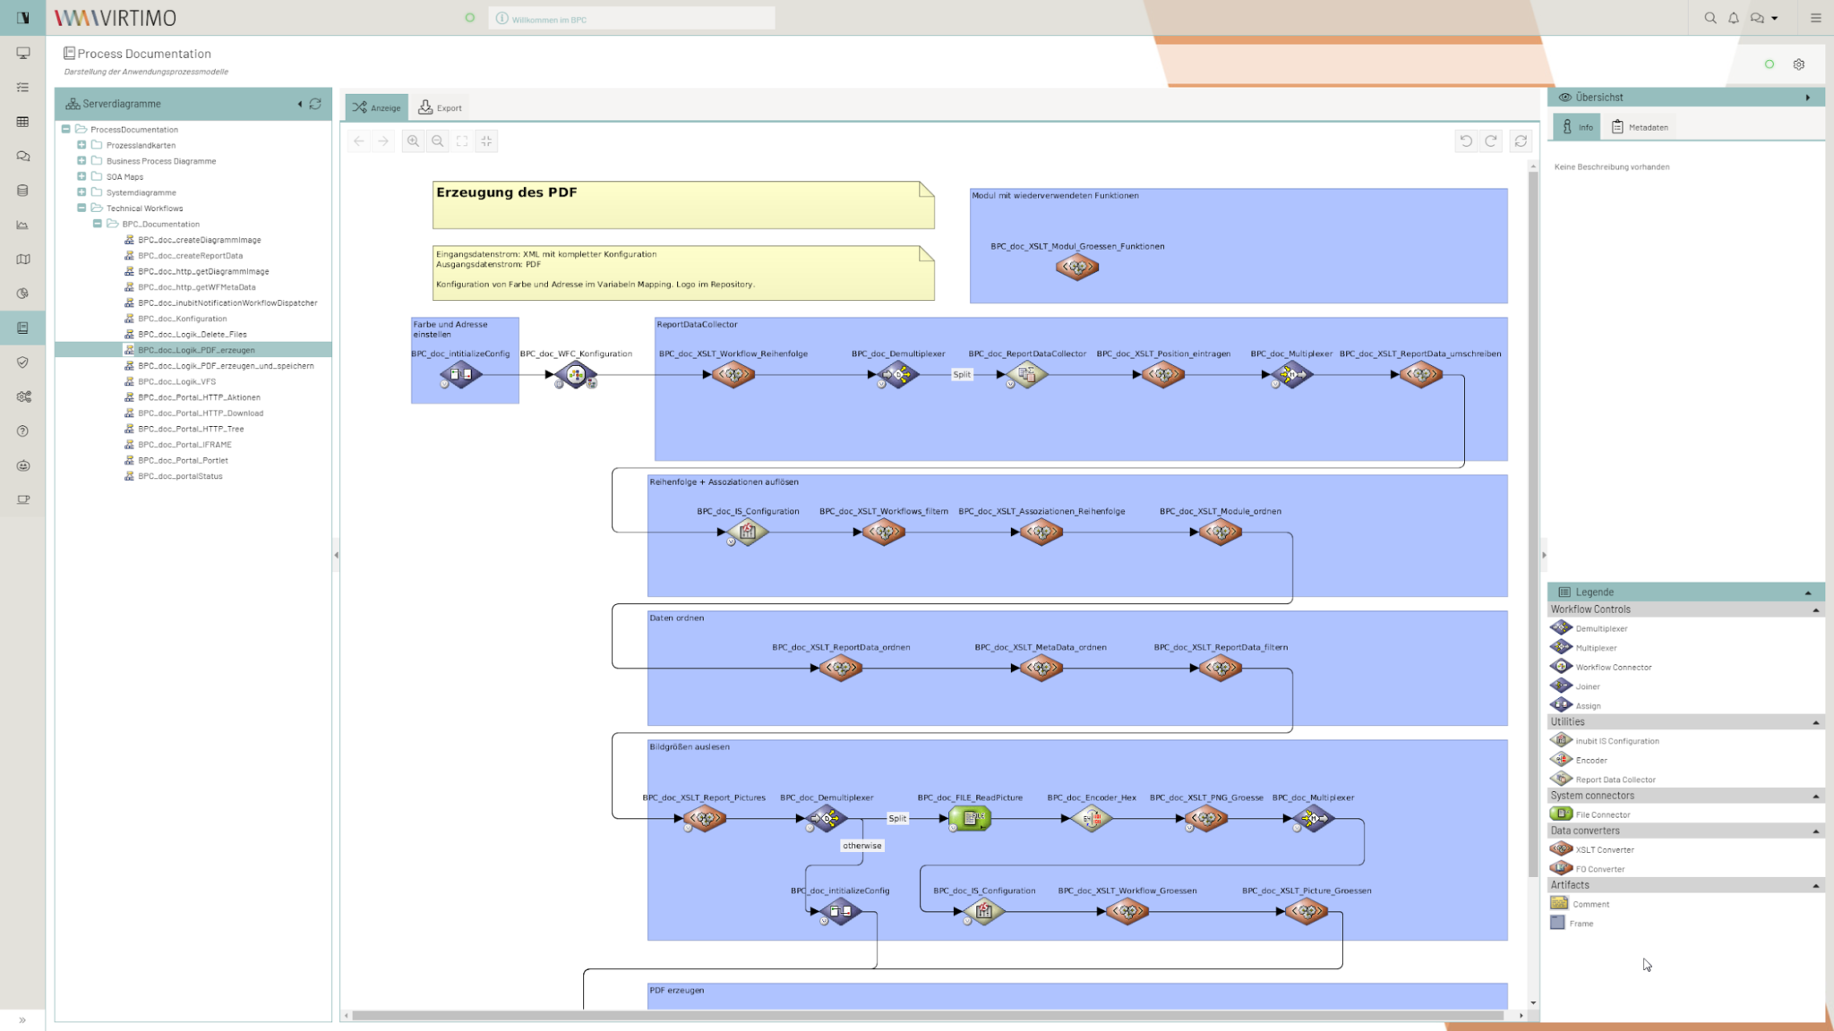
Task: Click the Virtimo logo
Action: click(x=116, y=18)
